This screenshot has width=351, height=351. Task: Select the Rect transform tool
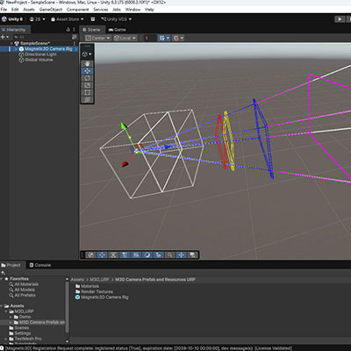[87, 92]
